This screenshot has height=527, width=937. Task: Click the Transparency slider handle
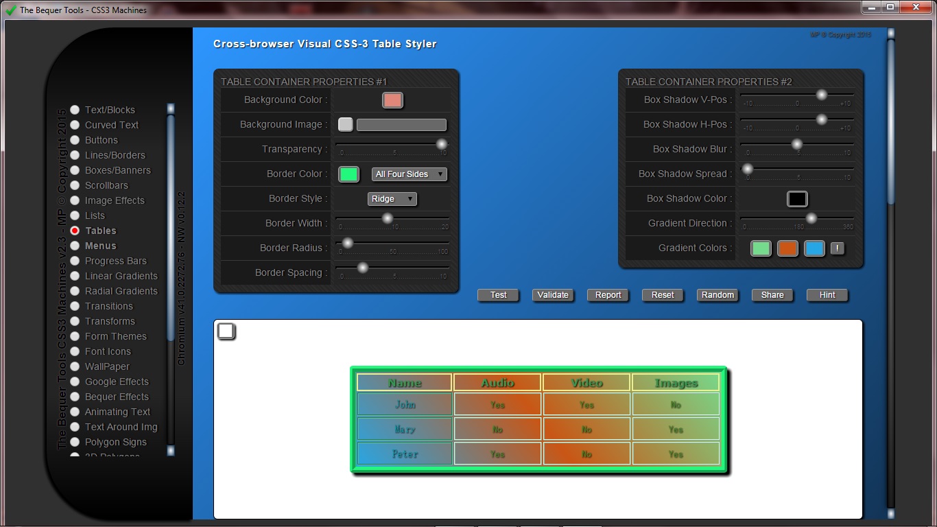pos(442,144)
